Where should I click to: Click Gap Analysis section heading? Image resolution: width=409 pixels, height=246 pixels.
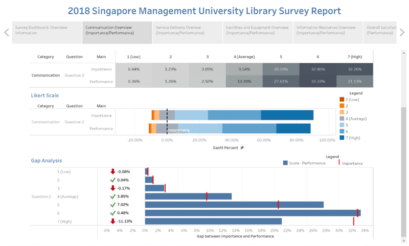(47, 160)
